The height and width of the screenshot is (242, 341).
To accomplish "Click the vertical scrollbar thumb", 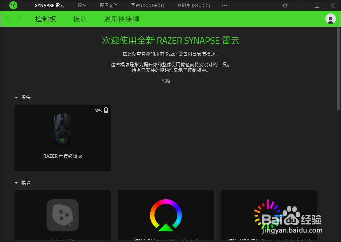I will [x=338, y=69].
